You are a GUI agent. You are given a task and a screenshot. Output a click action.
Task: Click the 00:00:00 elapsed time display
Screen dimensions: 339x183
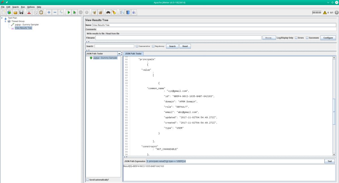(x=317, y=12)
